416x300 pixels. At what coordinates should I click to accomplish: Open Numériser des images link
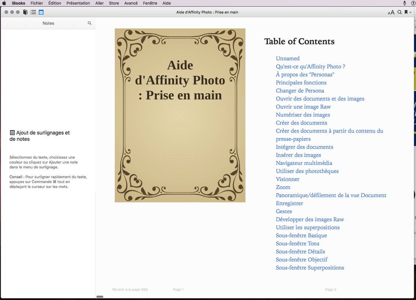pos(303,115)
